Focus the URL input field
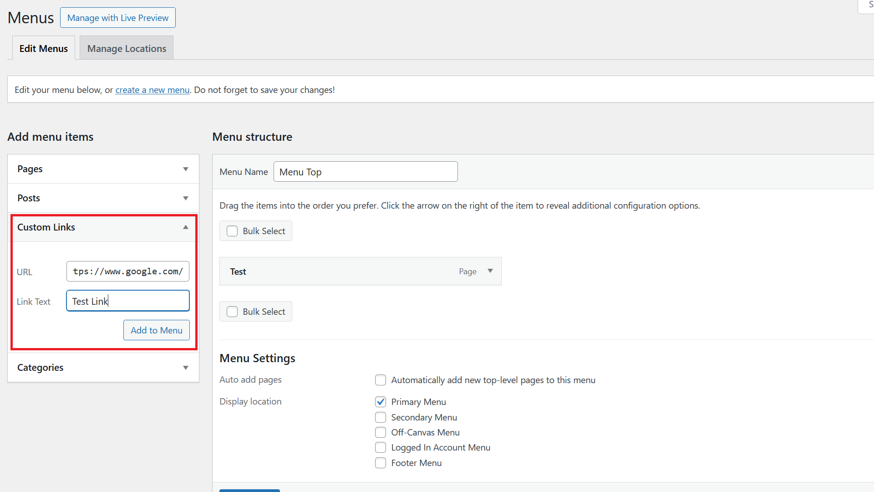This screenshot has height=492, width=874. [128, 272]
